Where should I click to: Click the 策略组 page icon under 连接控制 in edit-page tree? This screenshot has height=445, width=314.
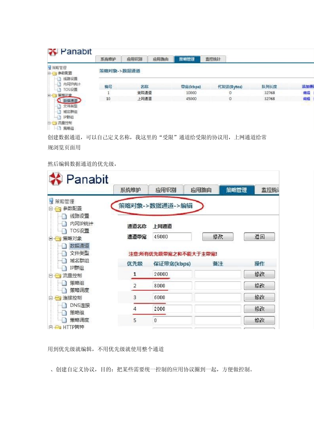click(64, 313)
